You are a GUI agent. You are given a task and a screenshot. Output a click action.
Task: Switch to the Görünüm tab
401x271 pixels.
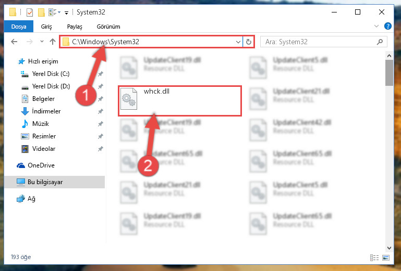pos(108,27)
